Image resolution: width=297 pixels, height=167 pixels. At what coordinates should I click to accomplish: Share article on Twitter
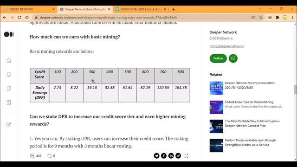coord(156,156)
